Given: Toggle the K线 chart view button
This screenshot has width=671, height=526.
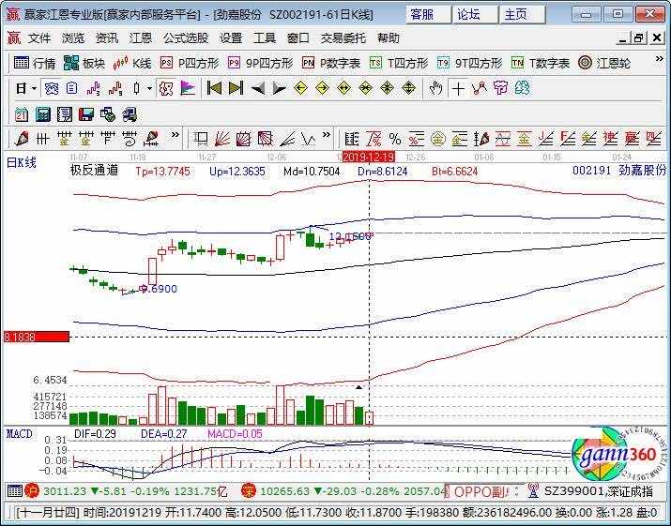Looking at the screenshot, I should pyautogui.click(x=131, y=64).
